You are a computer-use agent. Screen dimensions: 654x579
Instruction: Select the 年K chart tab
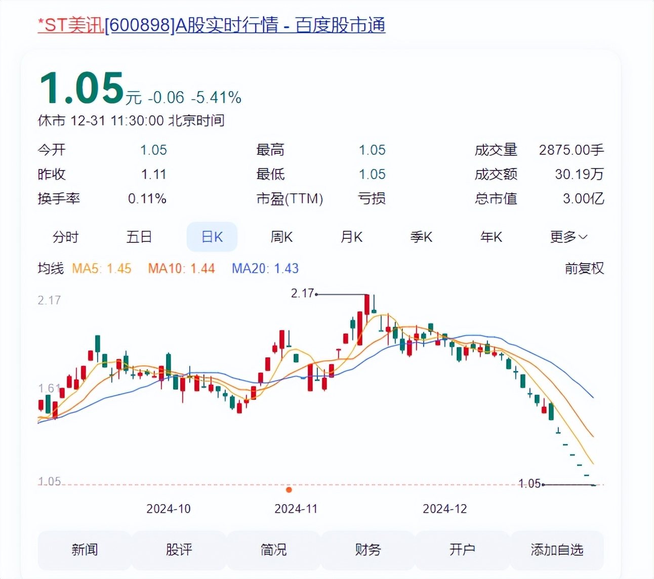(492, 237)
